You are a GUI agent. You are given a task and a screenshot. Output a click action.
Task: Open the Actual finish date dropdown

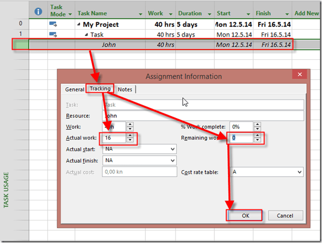[x=173, y=161]
